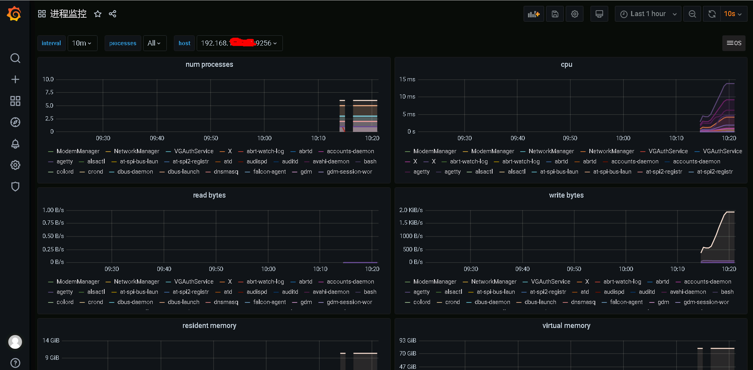Click the OS link at top right
The width and height of the screenshot is (753, 370).
(734, 43)
